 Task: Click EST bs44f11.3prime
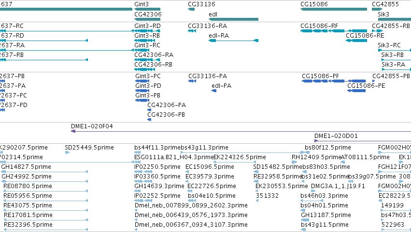(x=157, y=148)
